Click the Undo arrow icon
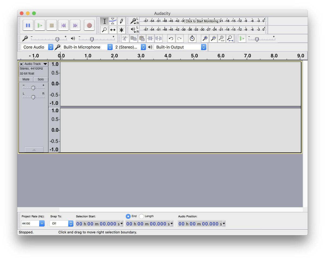This screenshot has height=260, width=325. [171, 38]
